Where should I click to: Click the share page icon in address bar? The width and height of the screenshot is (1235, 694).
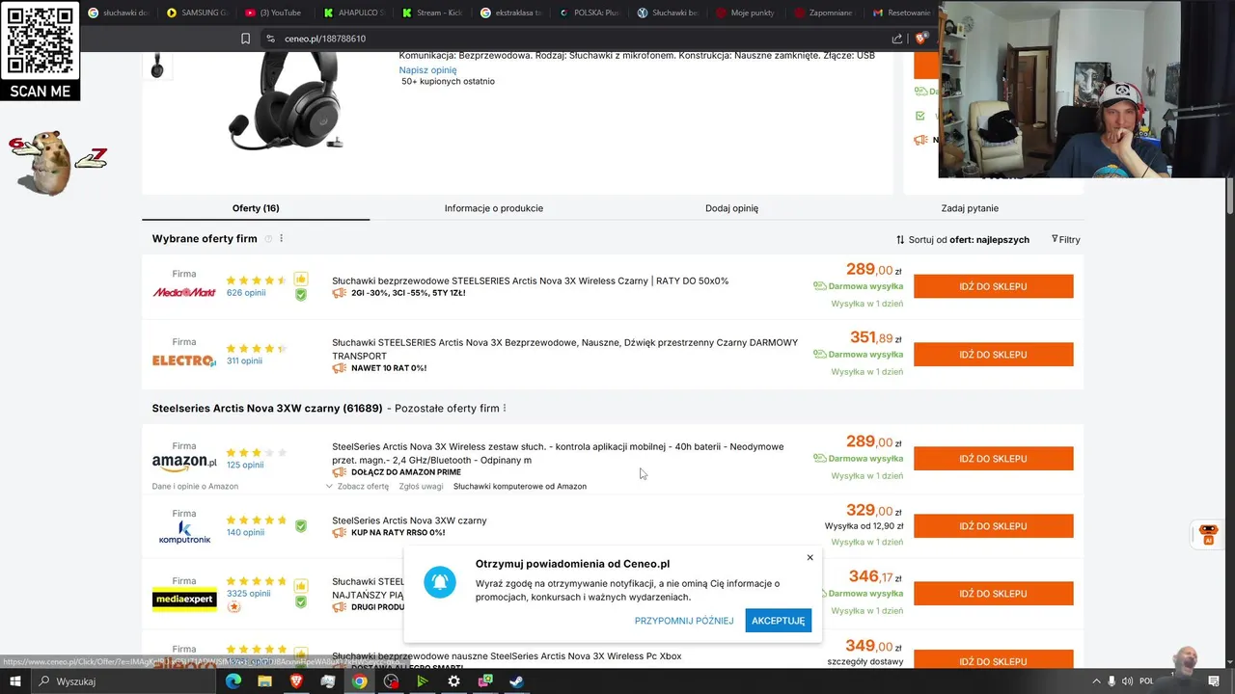tap(897, 39)
